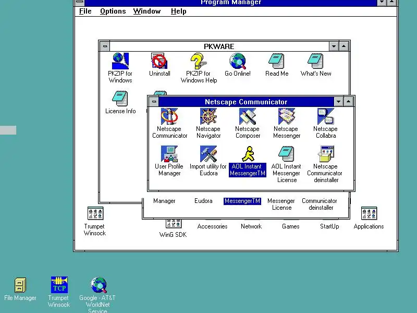Open PKWARE window control menu box
Screen dimensions: 417x313
point(105,46)
